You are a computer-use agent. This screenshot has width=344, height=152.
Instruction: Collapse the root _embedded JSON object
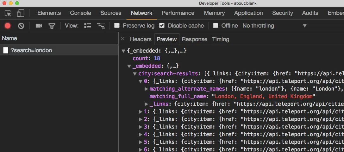pos(123,51)
